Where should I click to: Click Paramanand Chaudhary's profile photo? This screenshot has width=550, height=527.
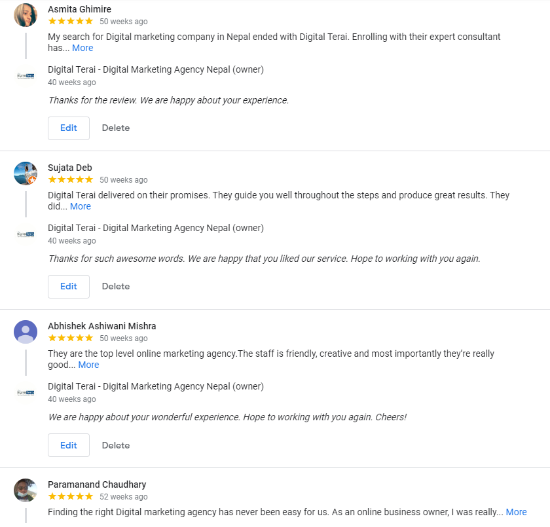25,490
